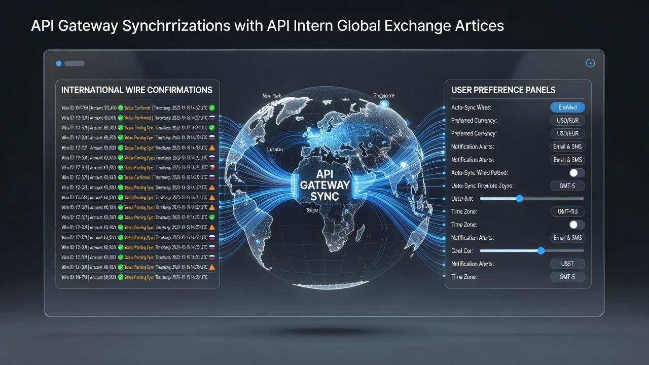Viewport: 649px width, 365px height.
Task: Open the GMT-5 dropdown under Auto-Sync Wired switch
Action: pyautogui.click(x=567, y=186)
